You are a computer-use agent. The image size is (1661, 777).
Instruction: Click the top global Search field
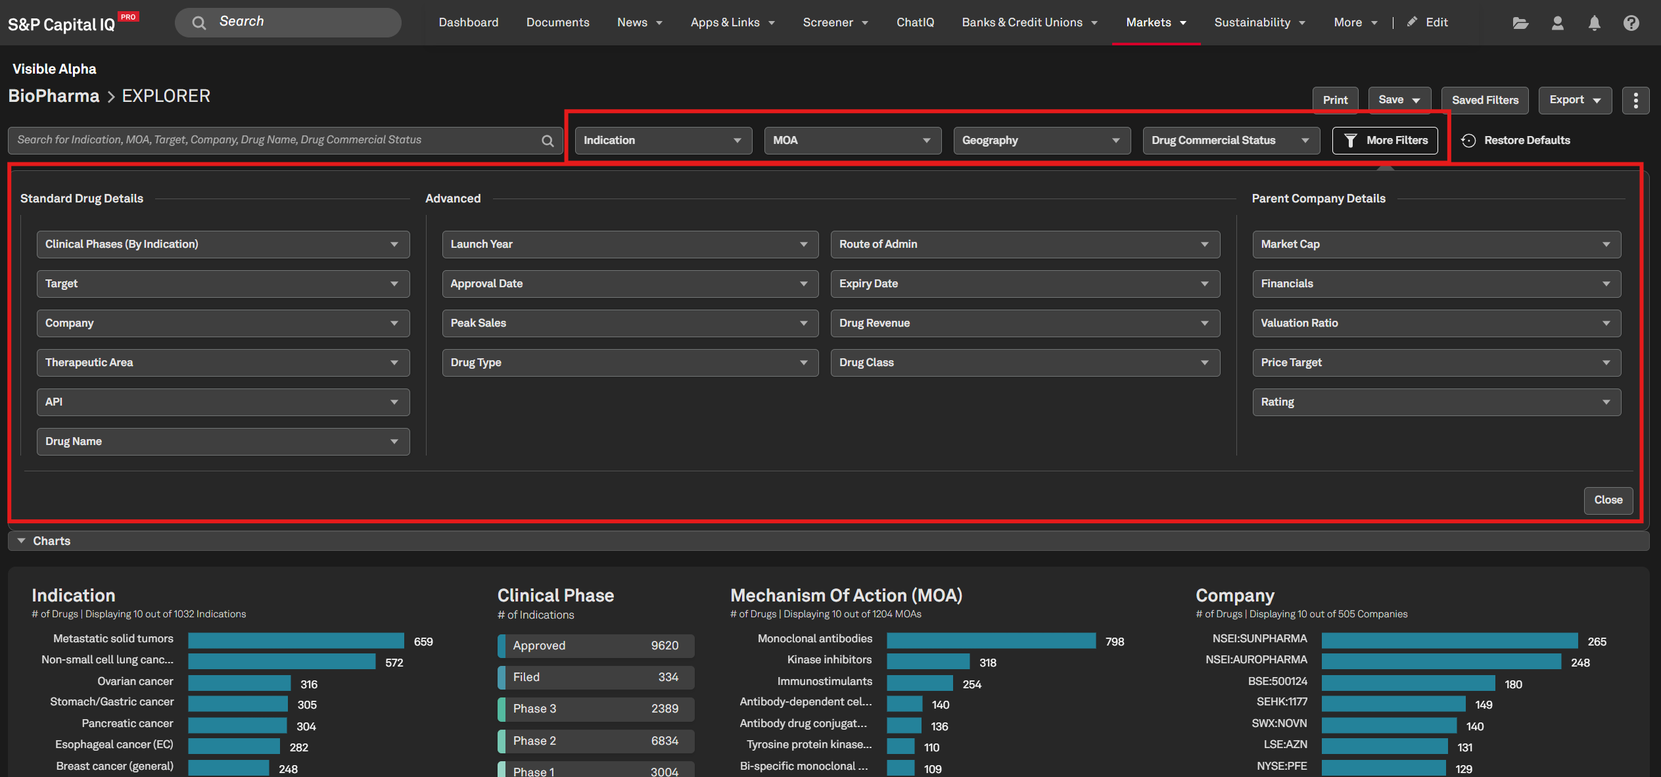pos(288,22)
